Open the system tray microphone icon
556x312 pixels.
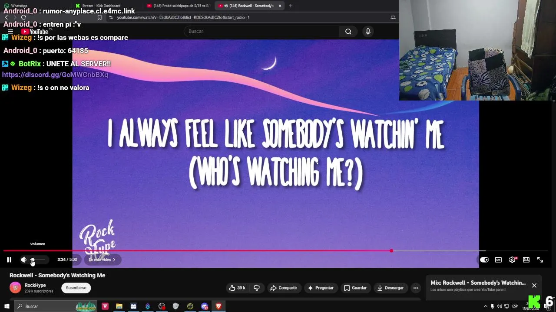click(492, 306)
